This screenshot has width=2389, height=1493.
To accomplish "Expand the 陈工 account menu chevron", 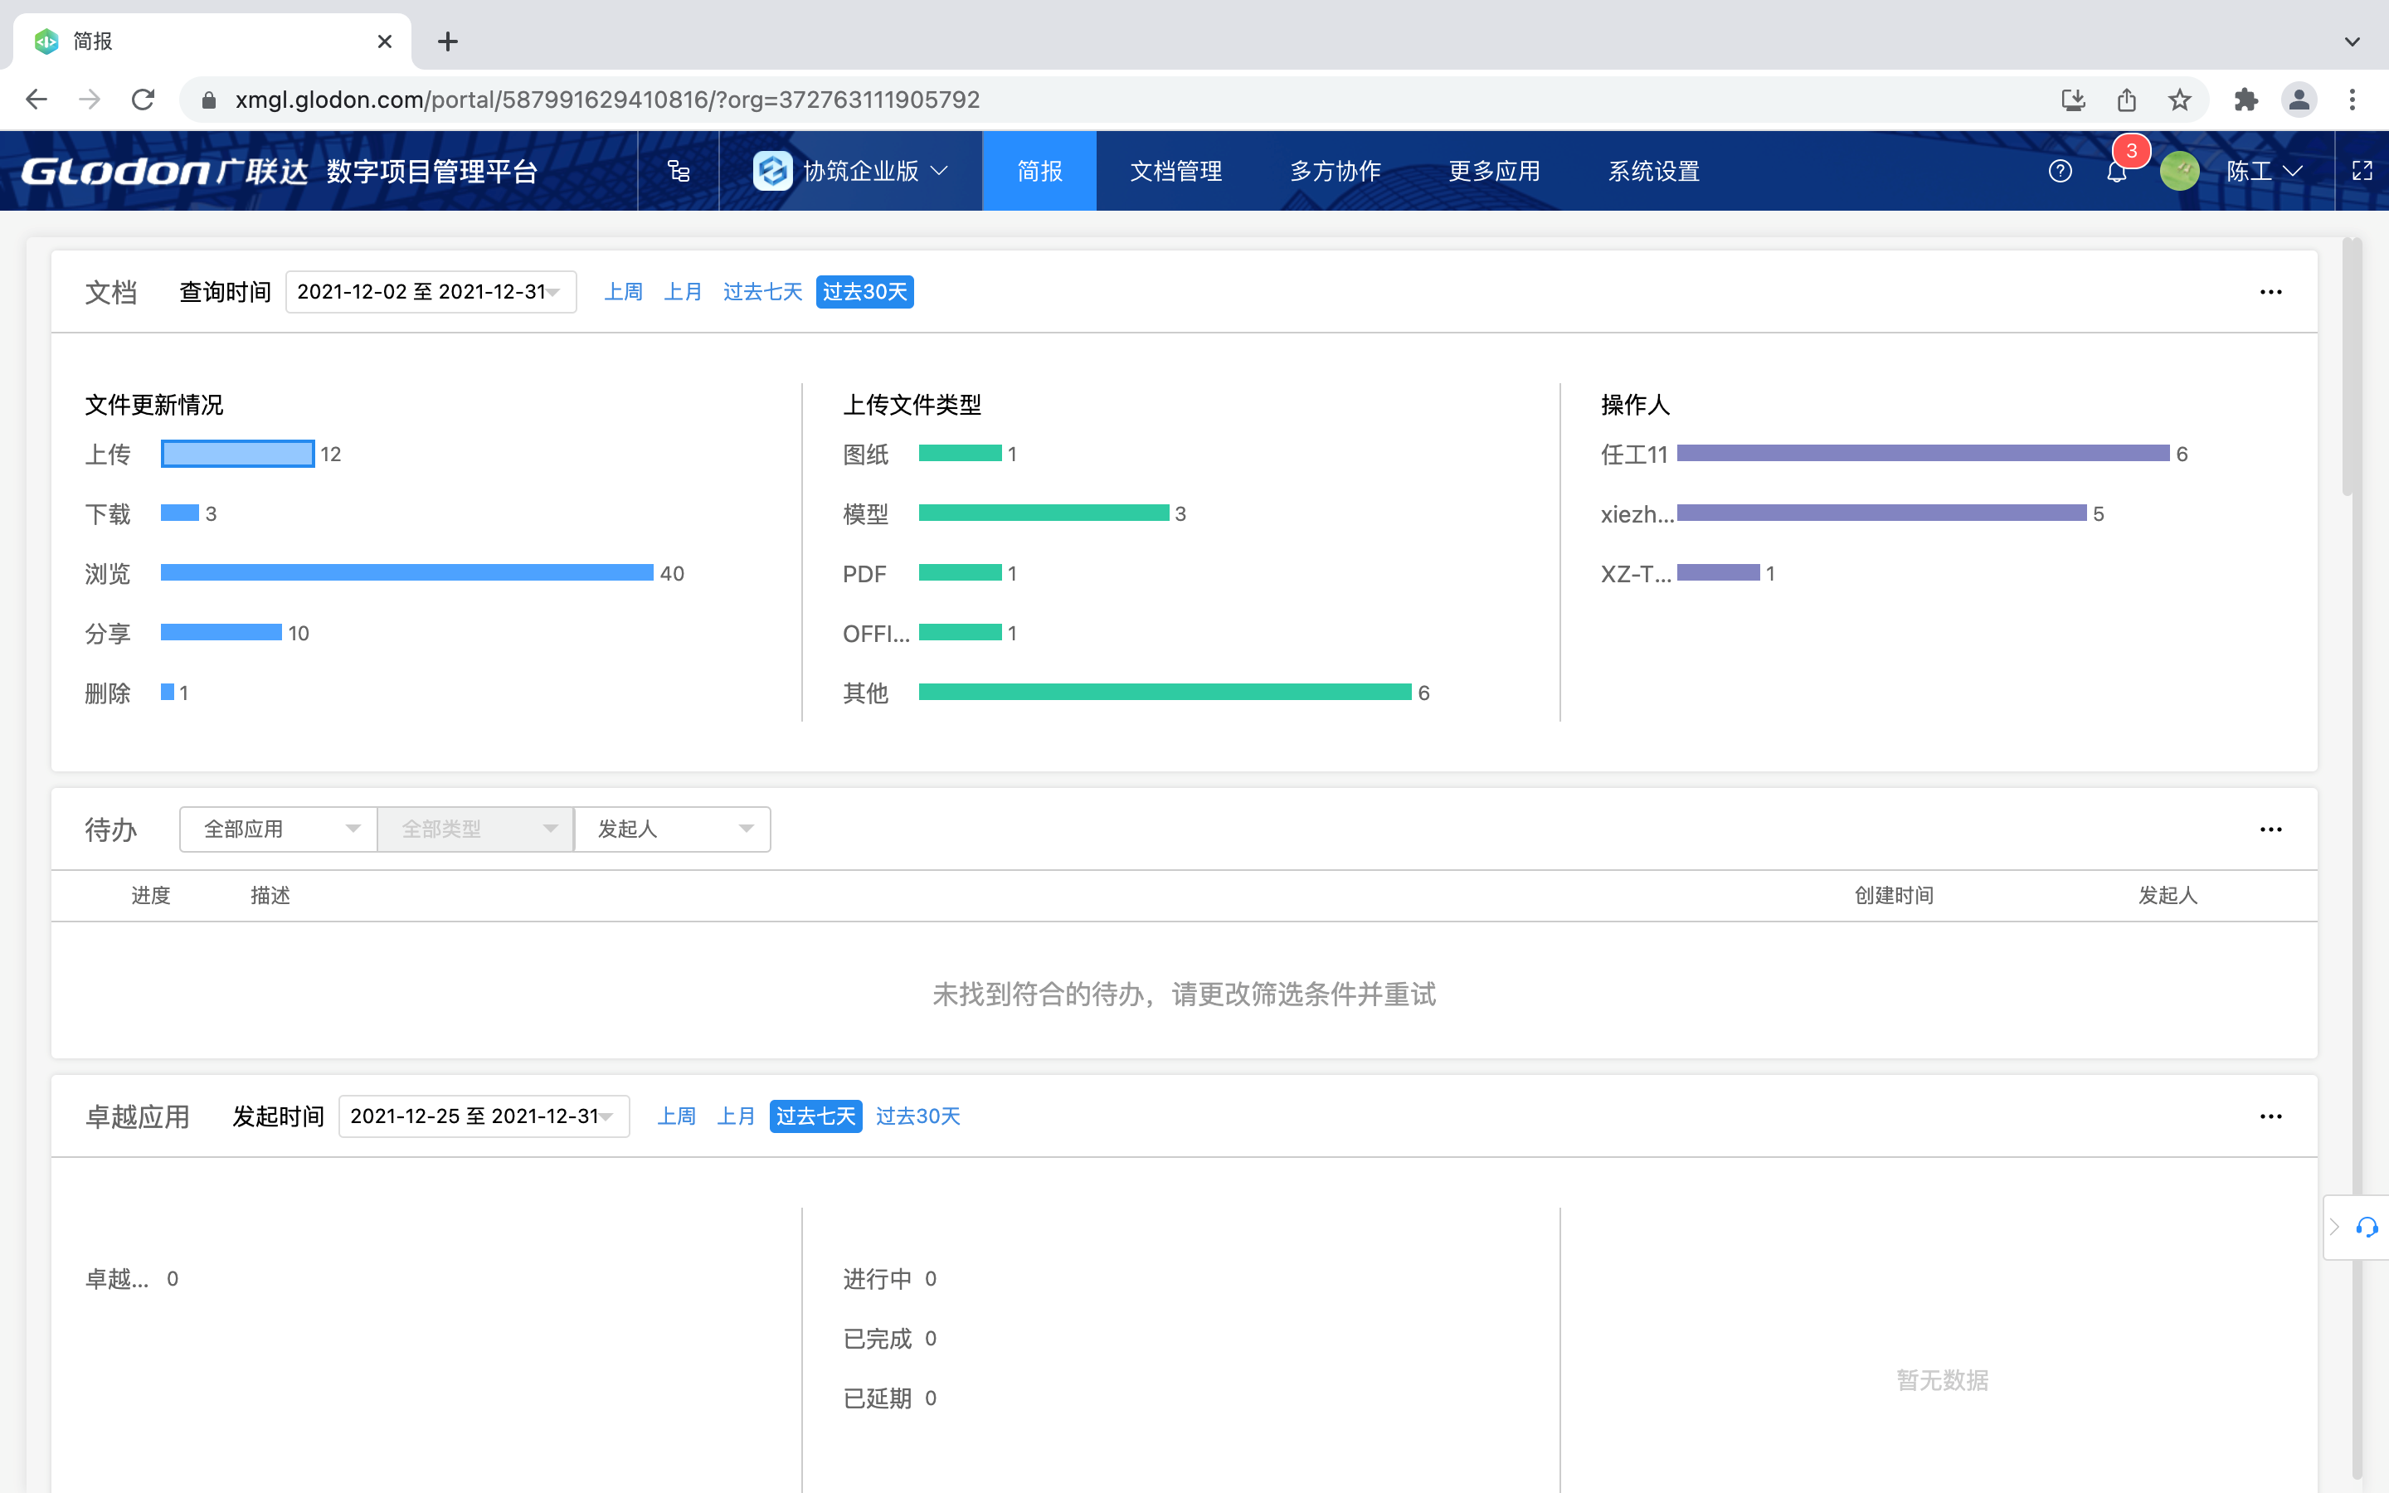I will pyautogui.click(x=2296, y=170).
